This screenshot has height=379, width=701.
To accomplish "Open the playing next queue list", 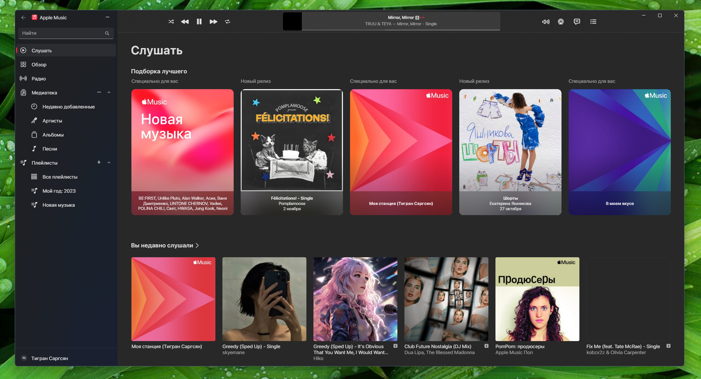I will click(x=593, y=21).
